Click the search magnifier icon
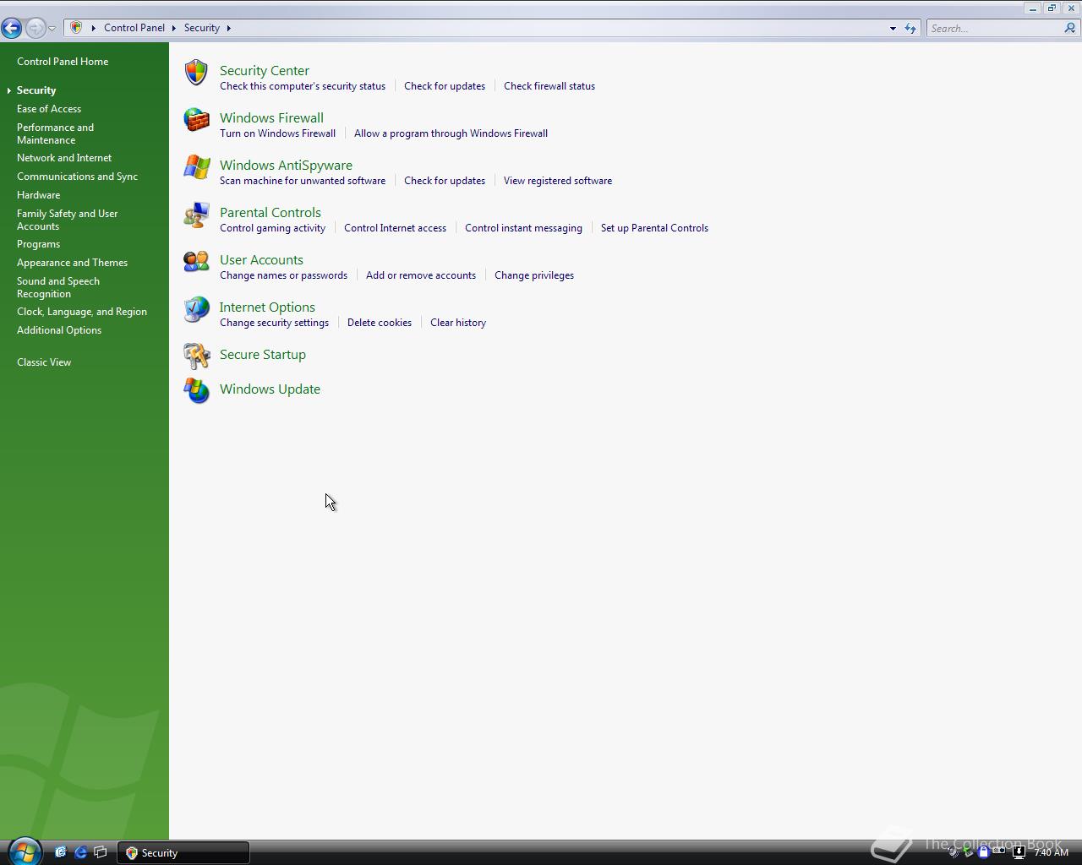The image size is (1082, 865). (1069, 28)
